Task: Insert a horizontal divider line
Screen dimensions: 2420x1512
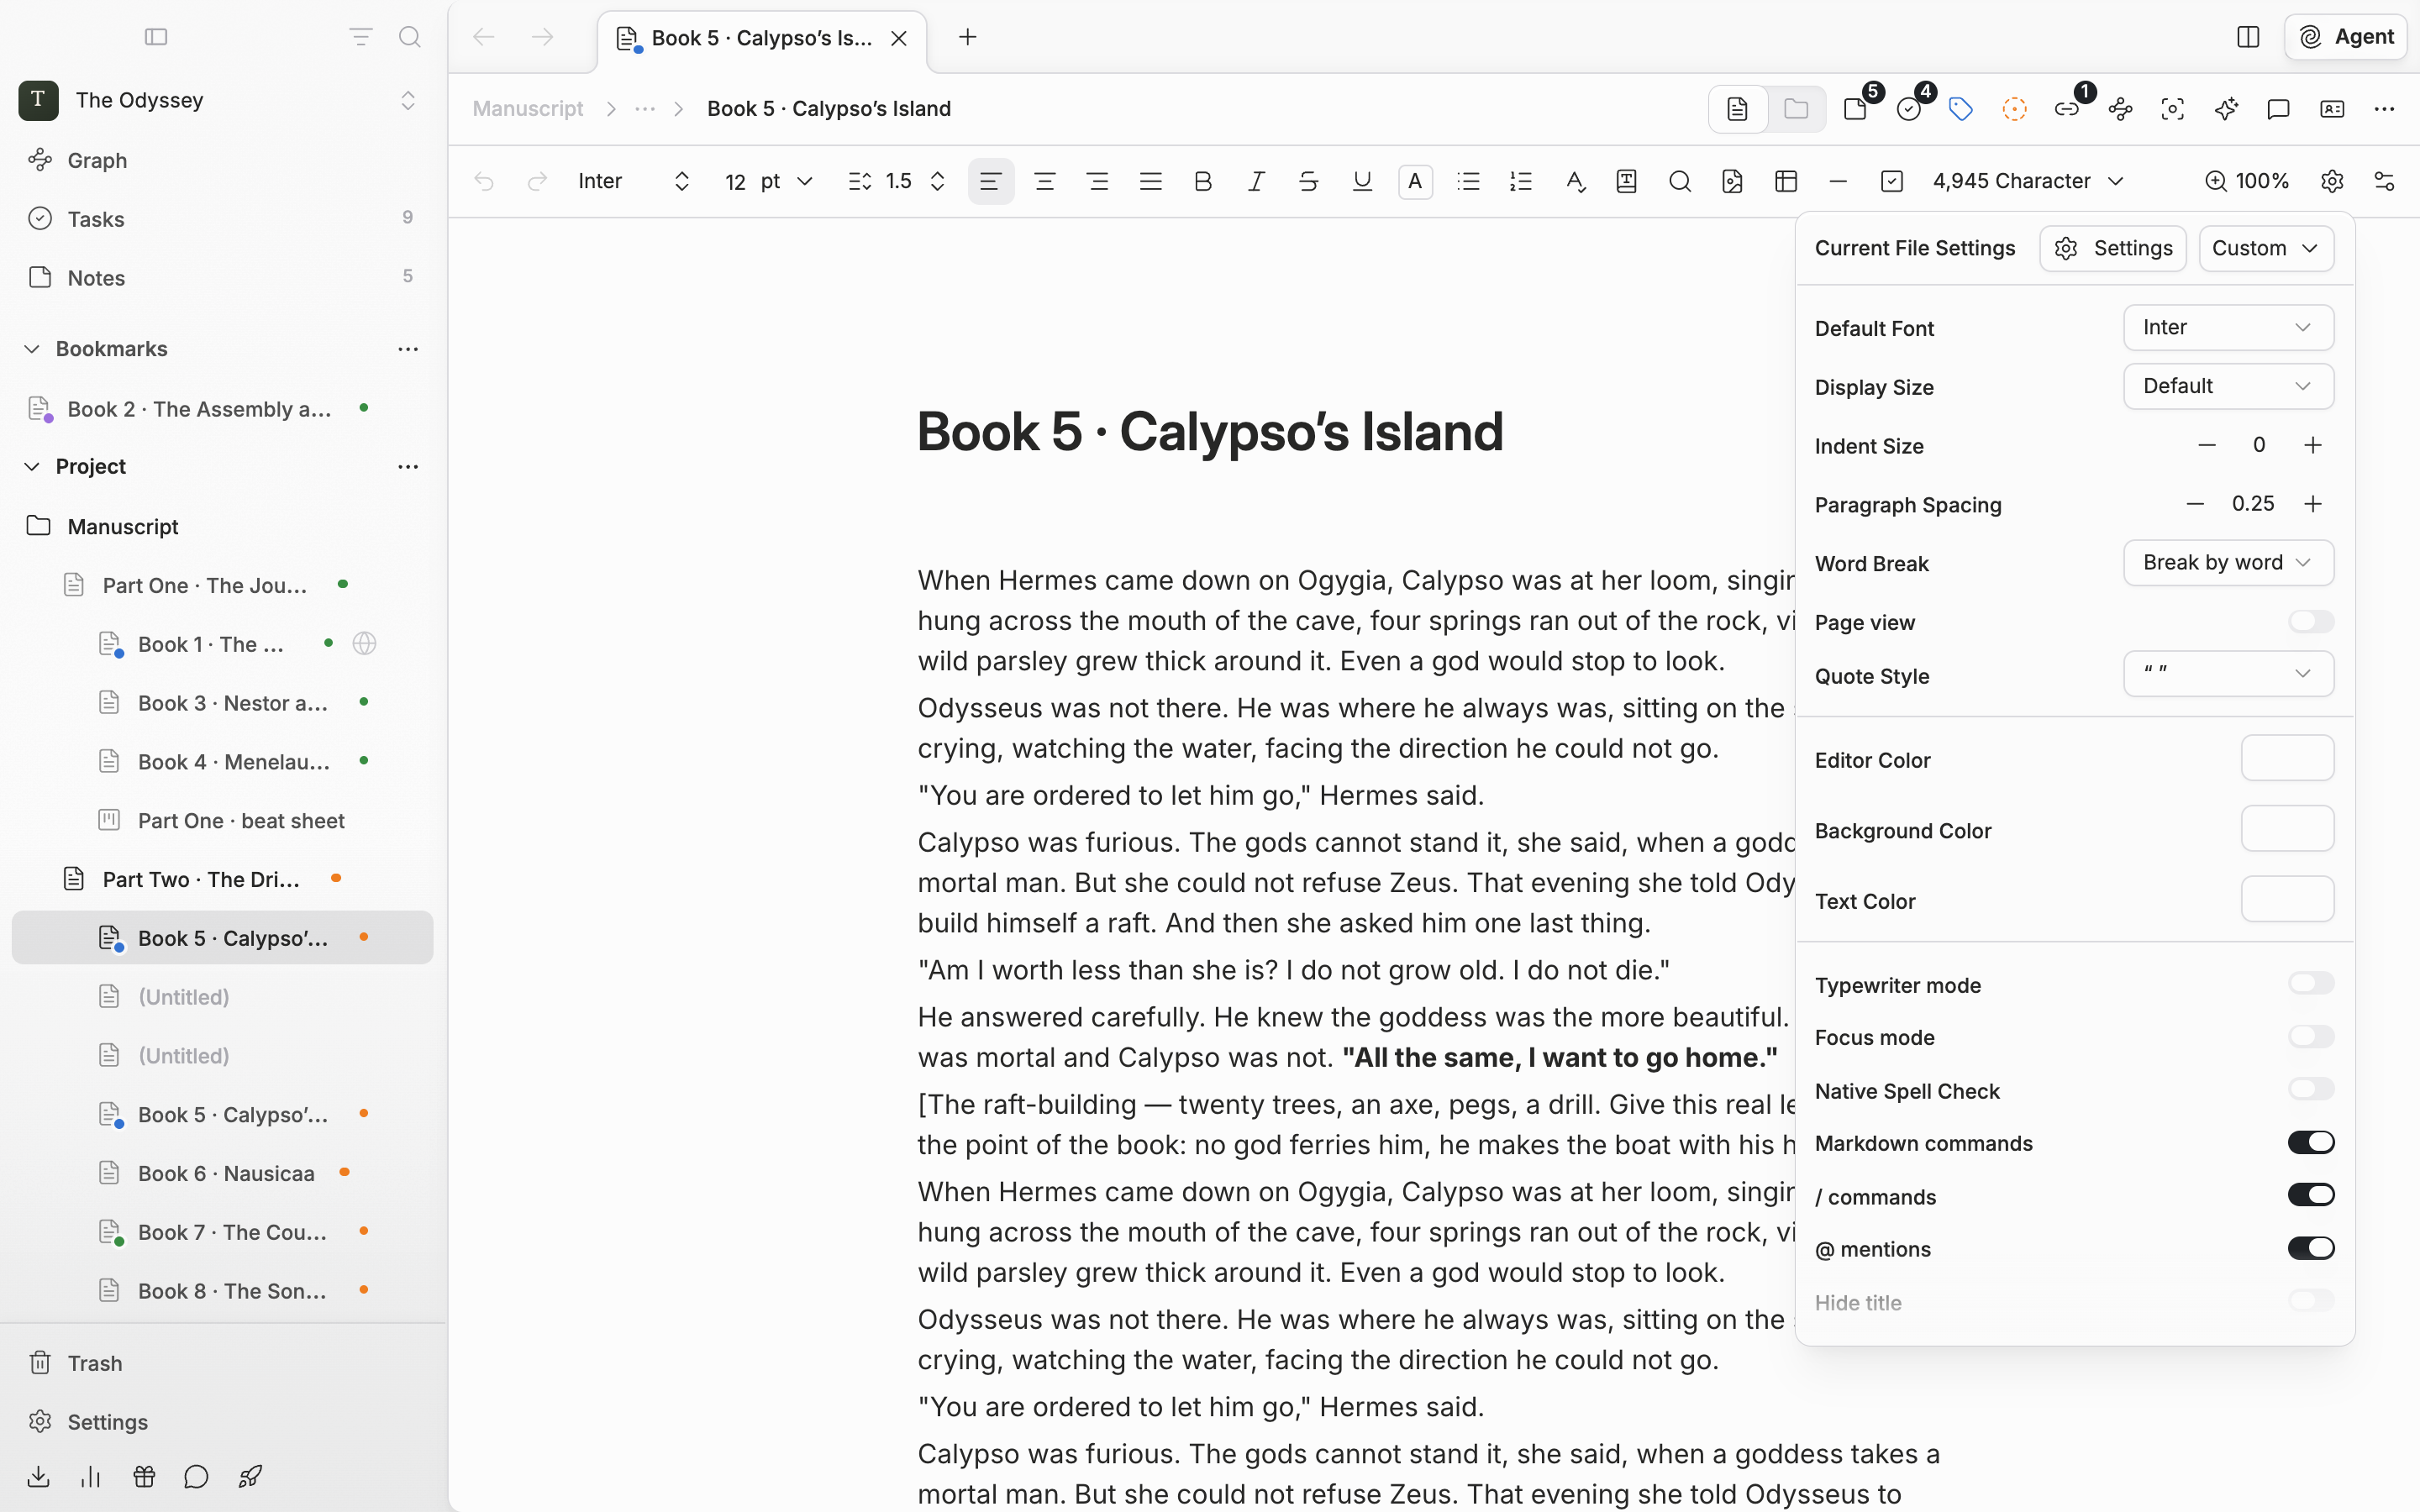Action: click(1838, 181)
